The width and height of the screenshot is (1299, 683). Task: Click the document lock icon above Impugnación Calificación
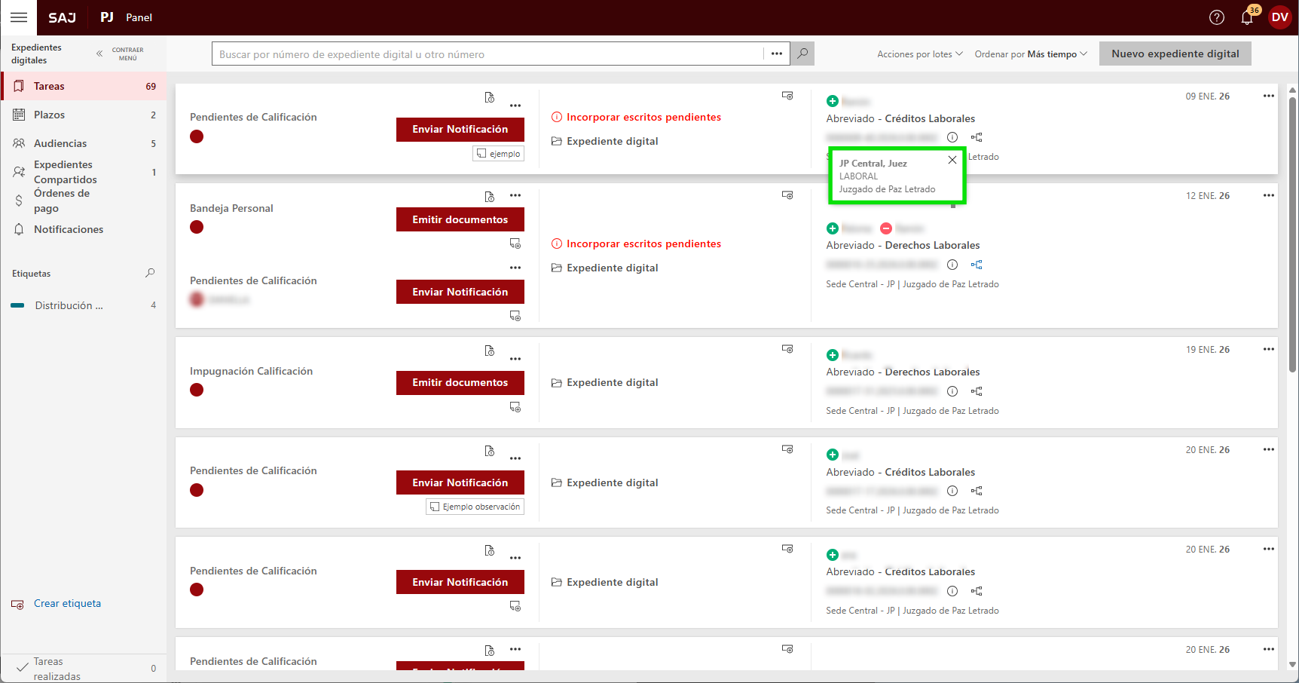489,351
